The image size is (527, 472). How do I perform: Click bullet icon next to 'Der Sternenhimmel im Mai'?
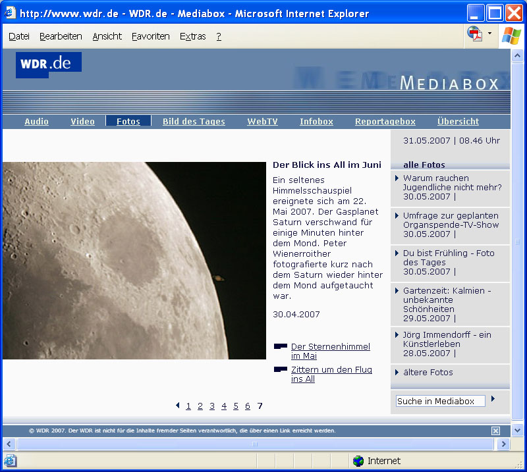coord(281,346)
